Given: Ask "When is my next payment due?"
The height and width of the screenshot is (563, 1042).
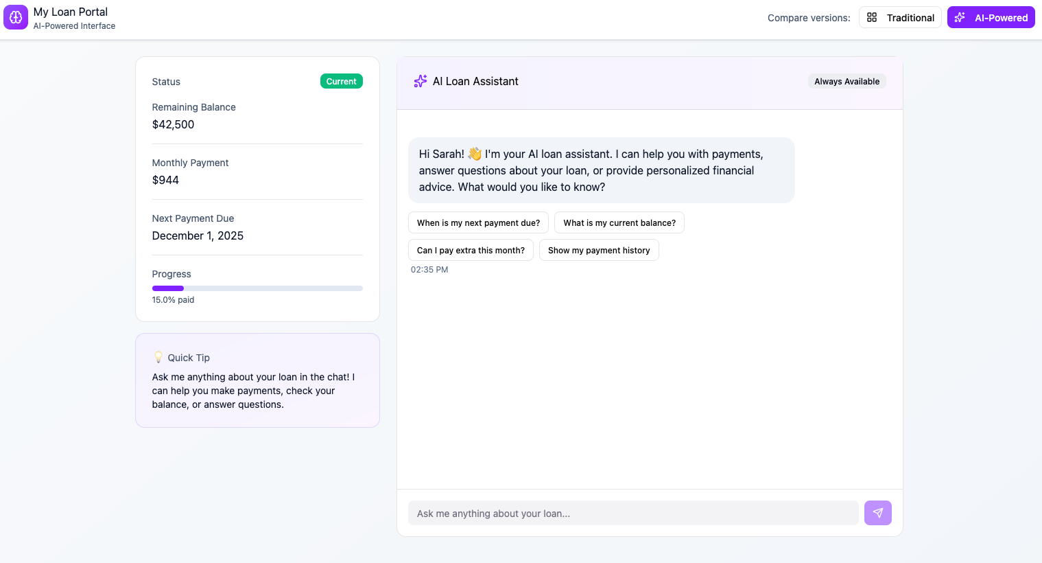Looking at the screenshot, I should coord(478,222).
